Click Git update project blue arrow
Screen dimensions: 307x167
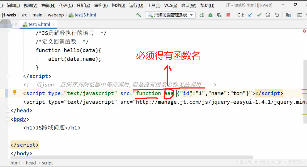(x=250, y=15)
